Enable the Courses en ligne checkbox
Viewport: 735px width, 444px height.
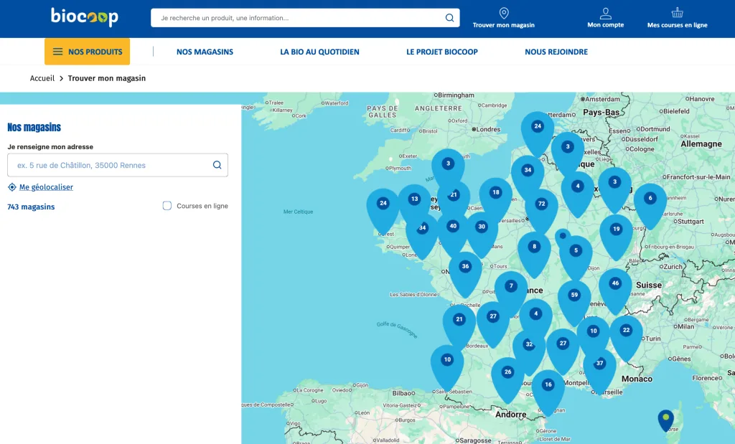click(167, 206)
